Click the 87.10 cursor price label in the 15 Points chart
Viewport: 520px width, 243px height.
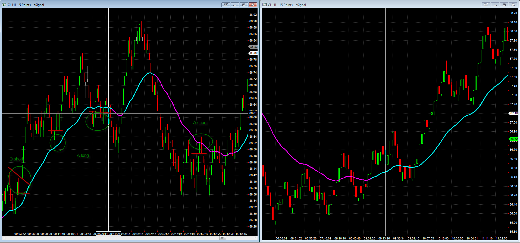click(x=513, y=113)
